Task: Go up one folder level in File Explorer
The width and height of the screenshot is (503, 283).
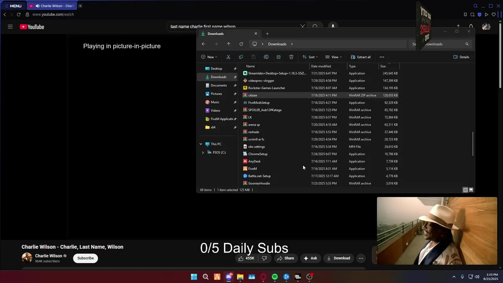Action: pos(228,44)
